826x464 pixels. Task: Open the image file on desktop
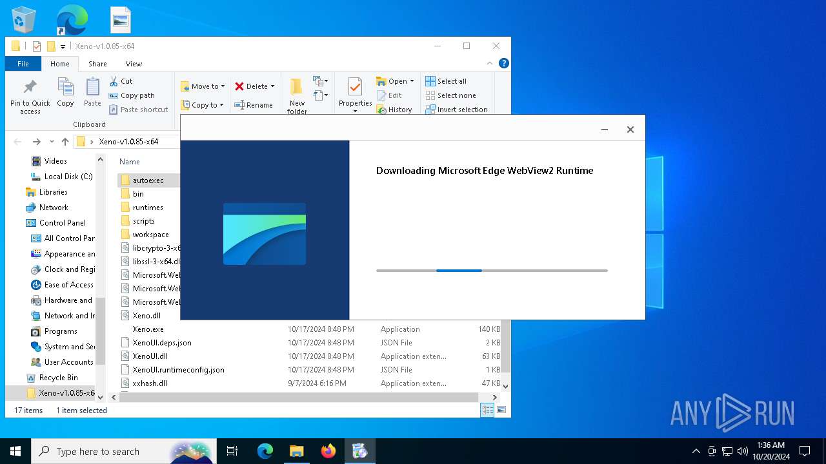click(x=121, y=20)
